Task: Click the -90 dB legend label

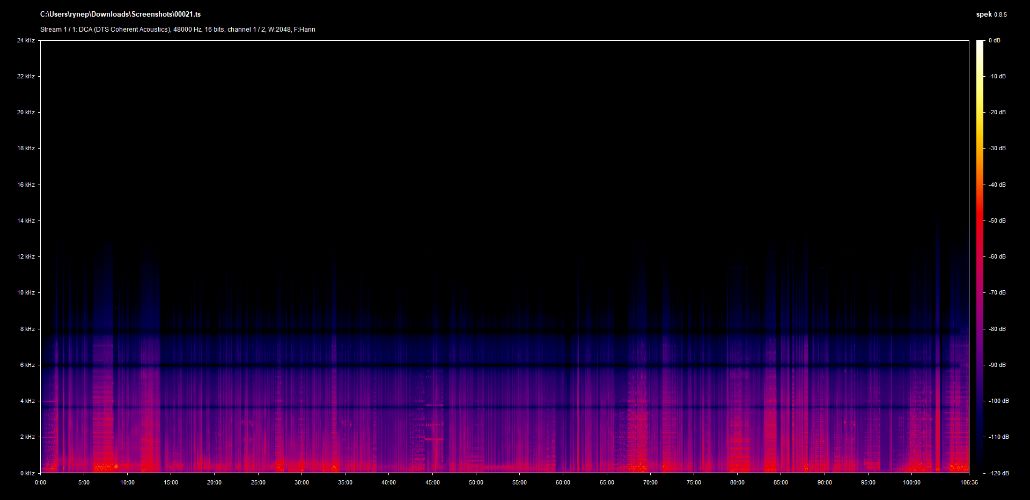Action: point(997,365)
